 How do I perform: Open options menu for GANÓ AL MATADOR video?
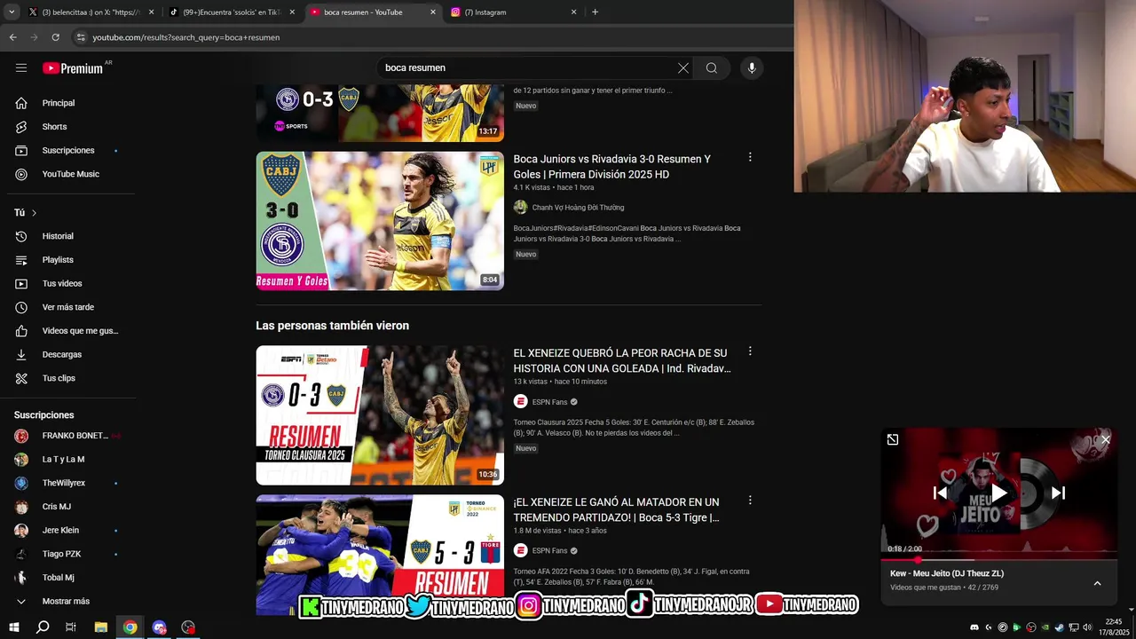coord(750,501)
